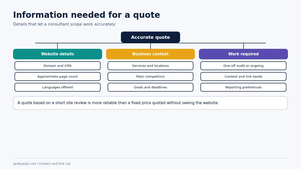
Task: Click the Information needed for a quote title
Action: coord(87,15)
